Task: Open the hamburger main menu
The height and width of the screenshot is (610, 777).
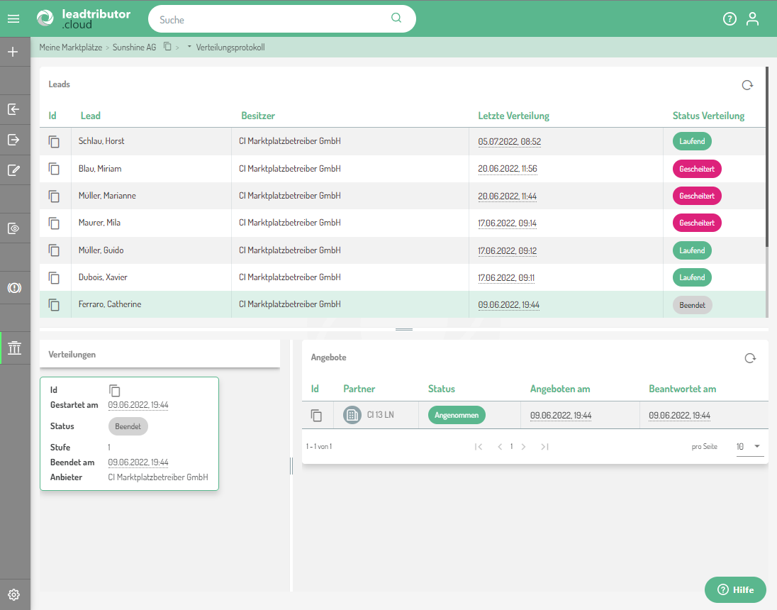Action: pos(13,19)
